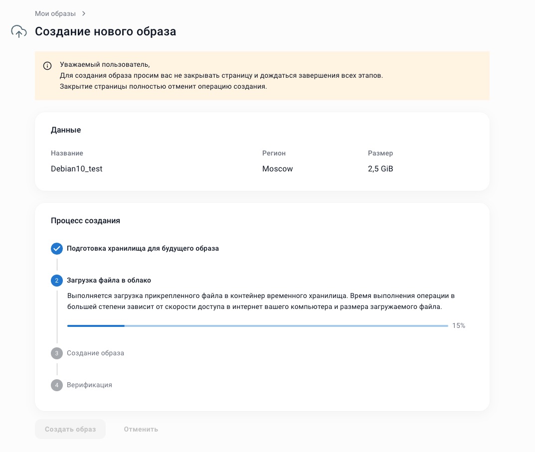The image size is (535, 452).
Task: Click the Данные card title
Action: [x=66, y=130]
